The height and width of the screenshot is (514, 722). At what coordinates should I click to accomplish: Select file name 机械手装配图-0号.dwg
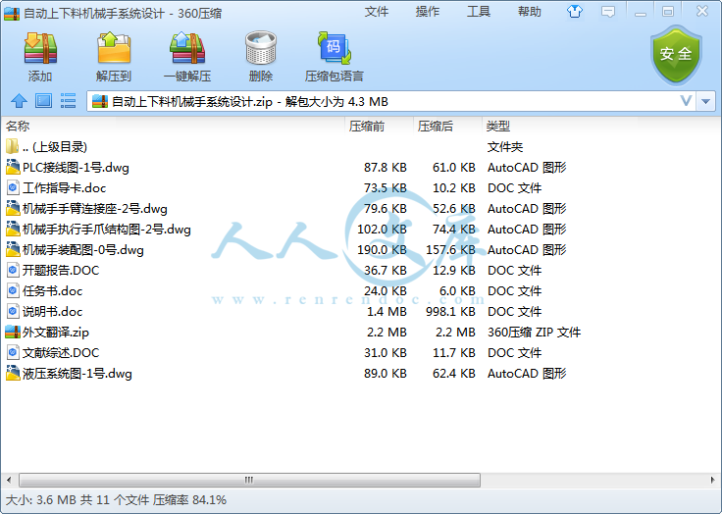[x=82, y=249]
